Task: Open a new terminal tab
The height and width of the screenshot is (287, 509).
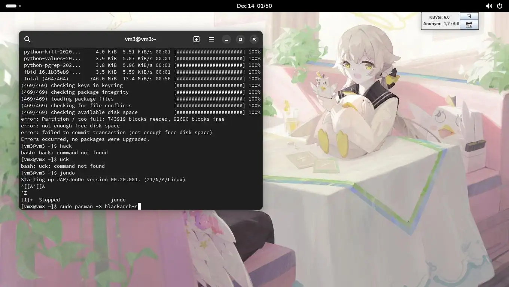Action: [196, 39]
